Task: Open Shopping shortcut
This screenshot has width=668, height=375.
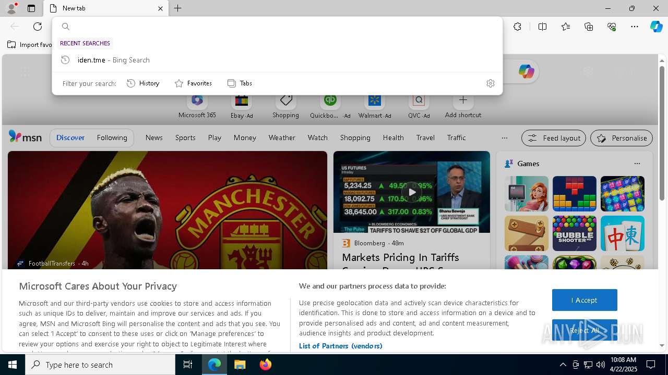Action: pyautogui.click(x=285, y=106)
